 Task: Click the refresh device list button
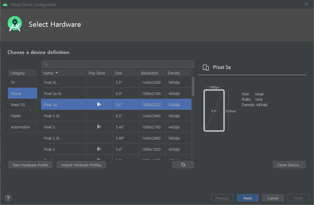click(x=183, y=165)
